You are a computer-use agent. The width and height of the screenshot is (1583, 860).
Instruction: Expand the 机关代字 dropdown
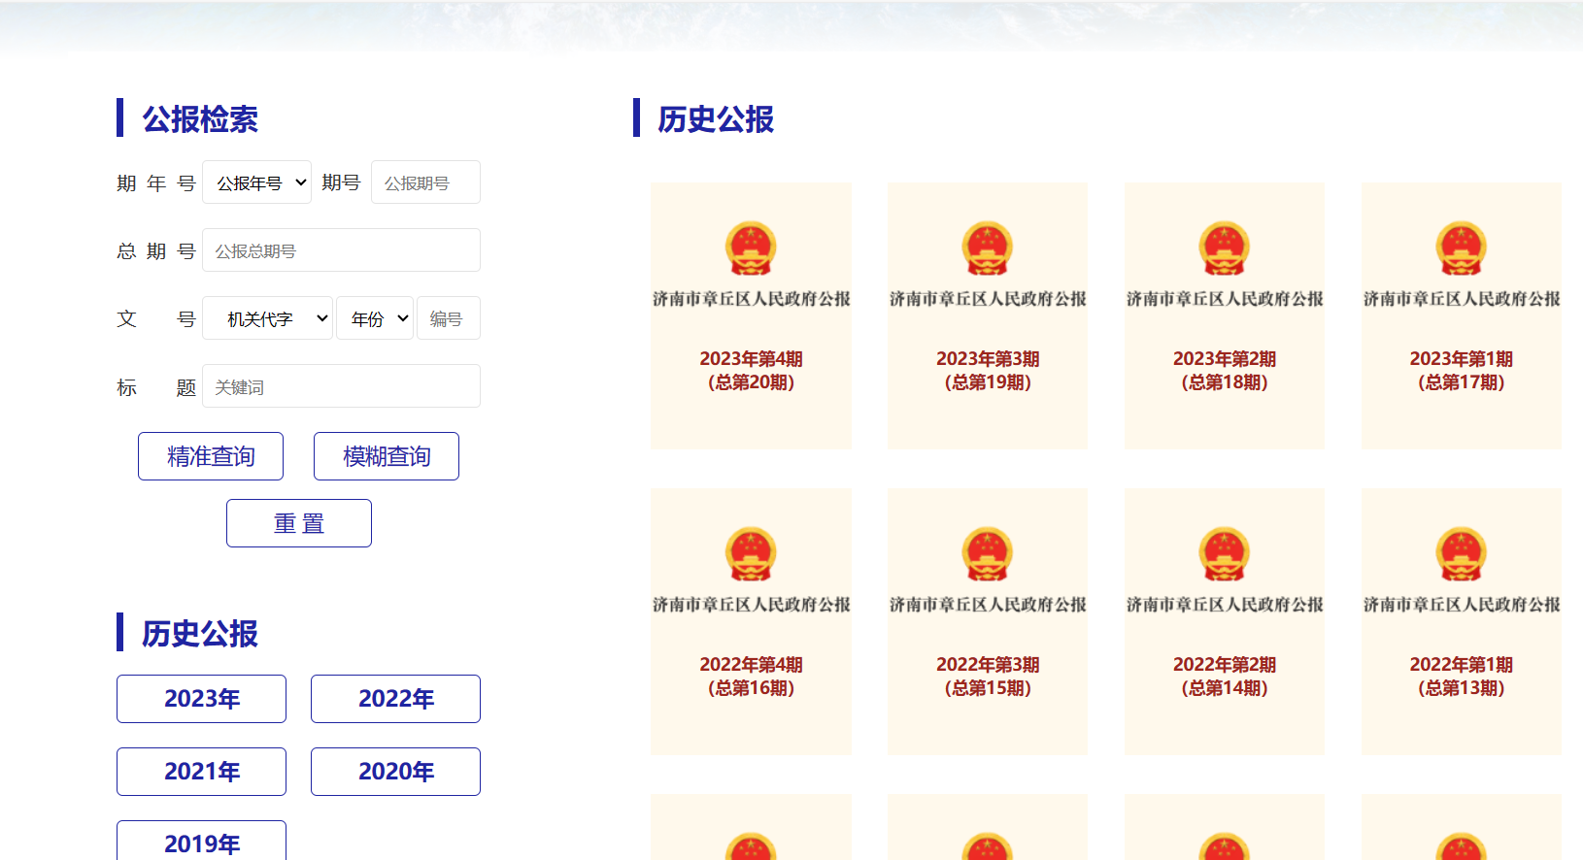coord(268,318)
